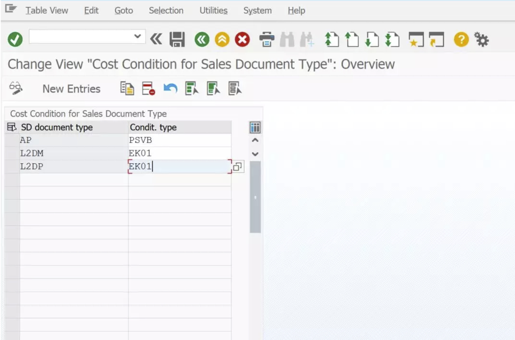This screenshot has width=515, height=340.
Task: Click the Deselect All icon
Action: tap(235, 89)
